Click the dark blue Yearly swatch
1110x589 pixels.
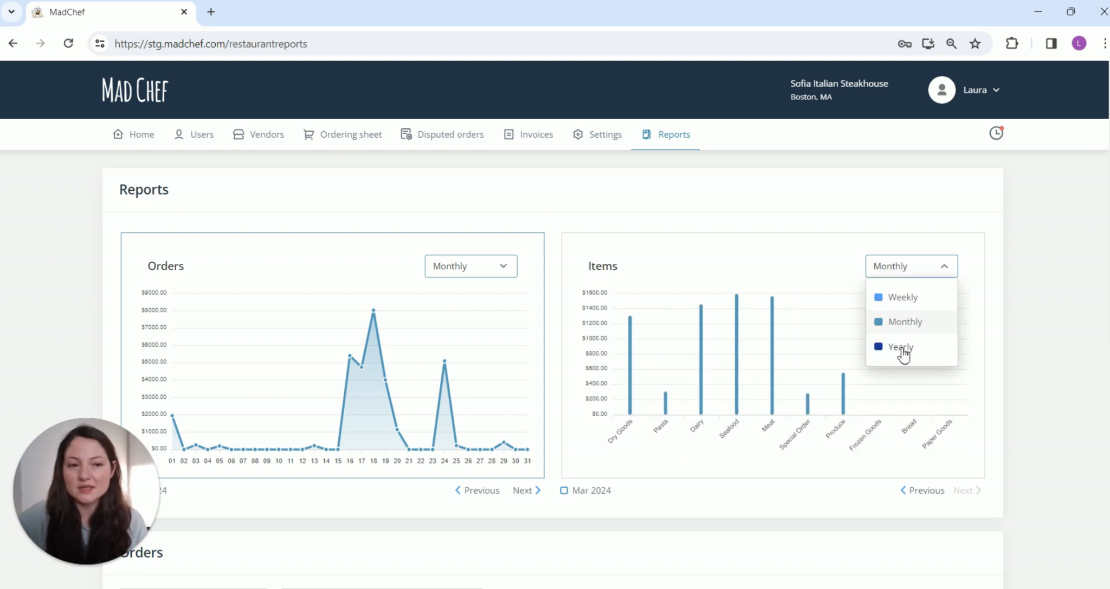coord(878,346)
